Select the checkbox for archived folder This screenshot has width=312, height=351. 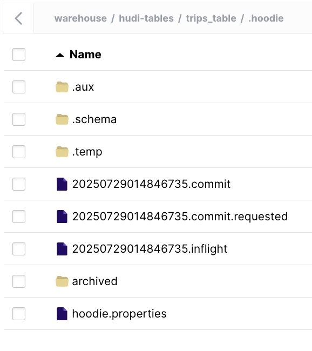pos(19,281)
